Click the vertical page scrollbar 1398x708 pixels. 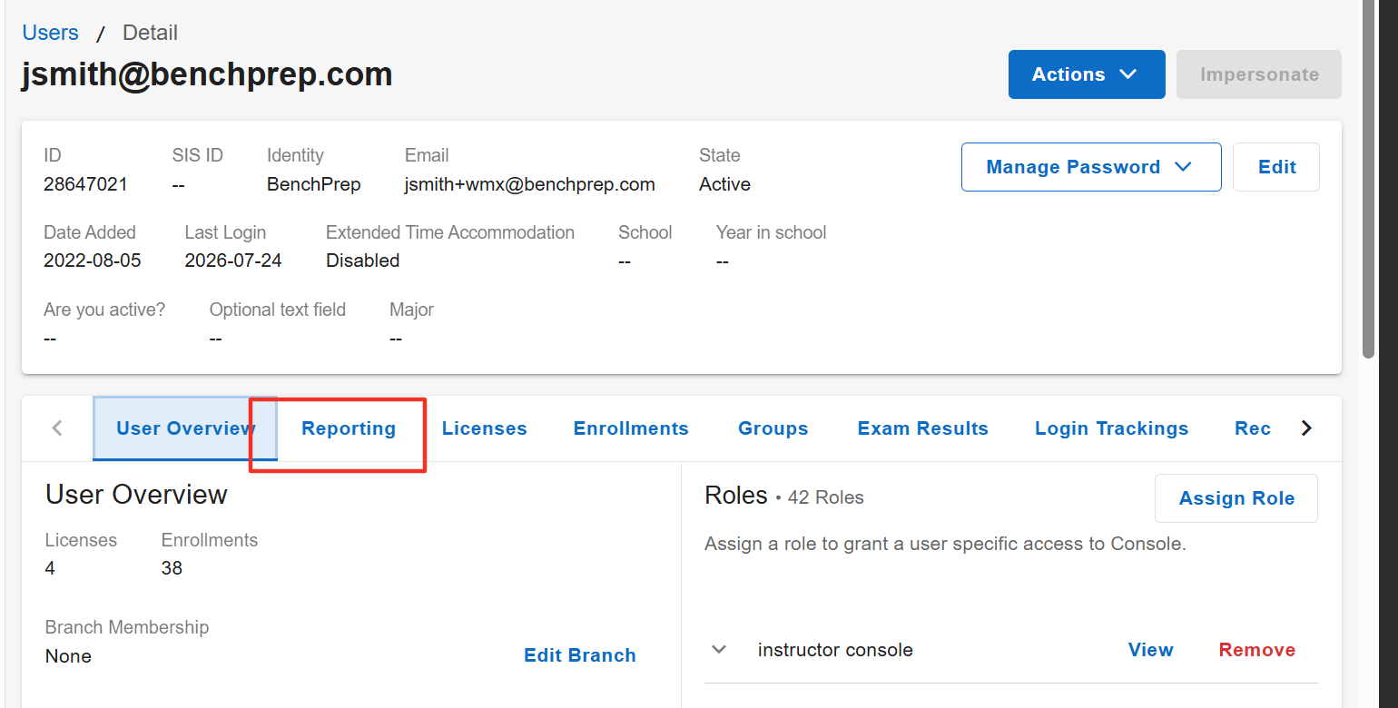1370,182
